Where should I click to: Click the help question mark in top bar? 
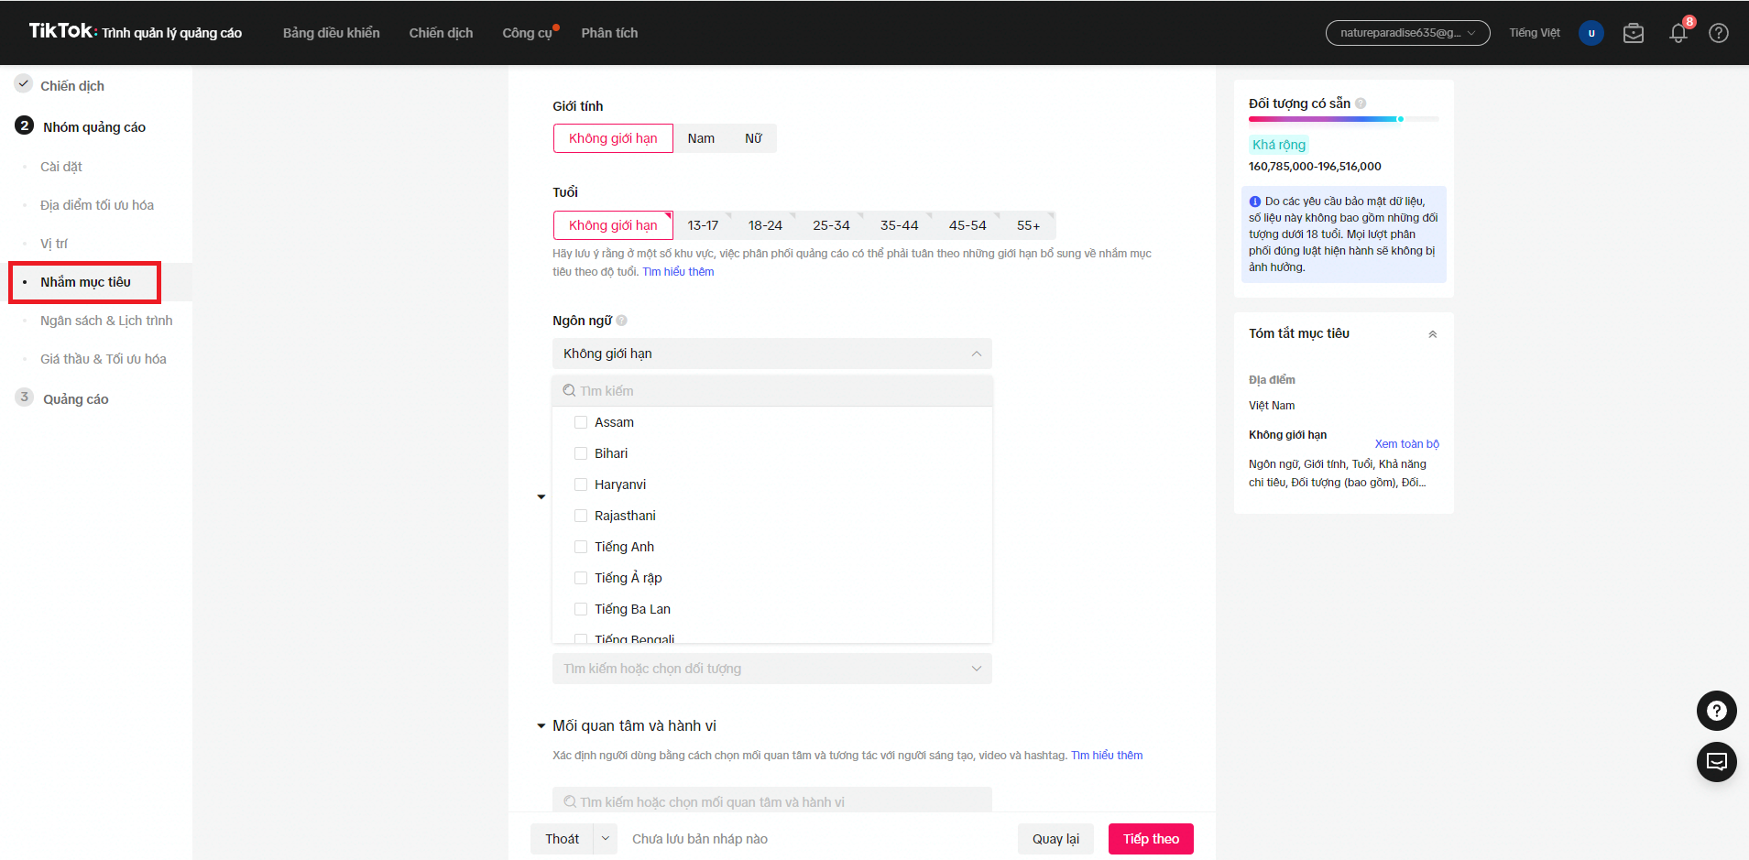click(1719, 33)
